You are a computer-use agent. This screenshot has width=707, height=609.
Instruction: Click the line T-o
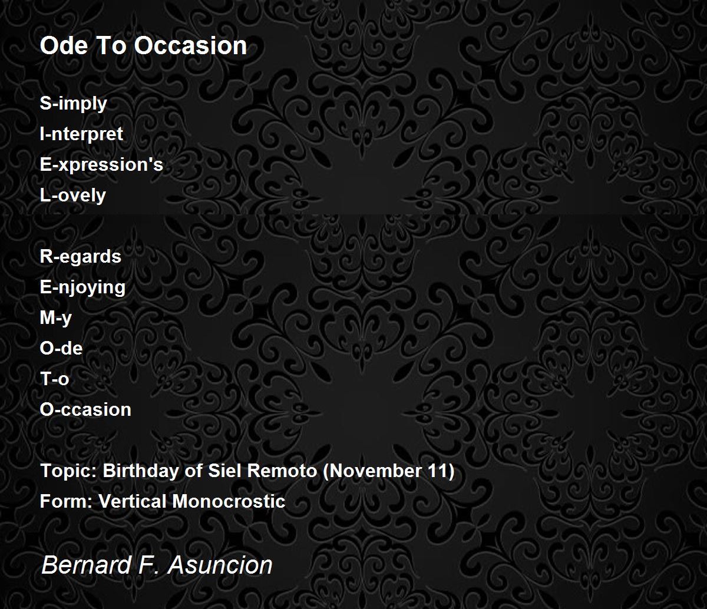click(54, 379)
